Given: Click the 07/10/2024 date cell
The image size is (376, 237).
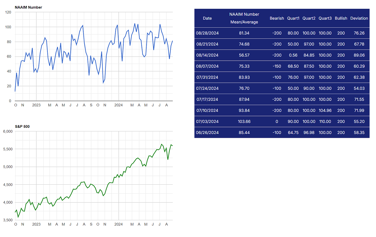Looking at the screenshot, I should (207, 110).
